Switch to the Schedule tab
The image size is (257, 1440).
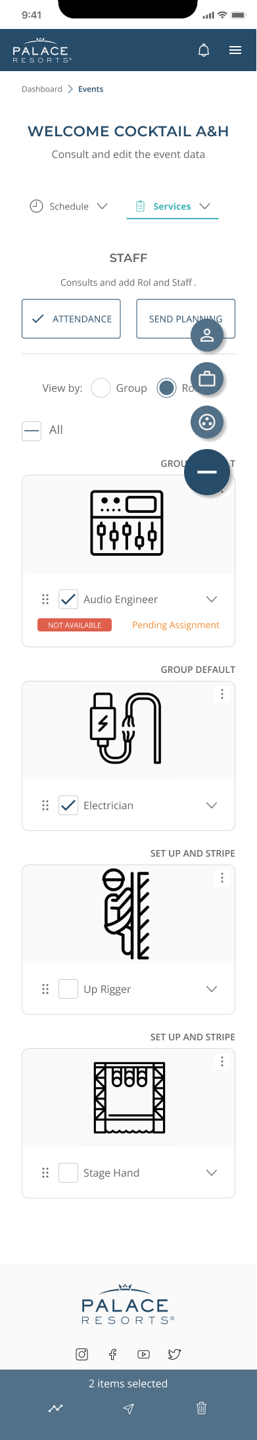[68, 206]
